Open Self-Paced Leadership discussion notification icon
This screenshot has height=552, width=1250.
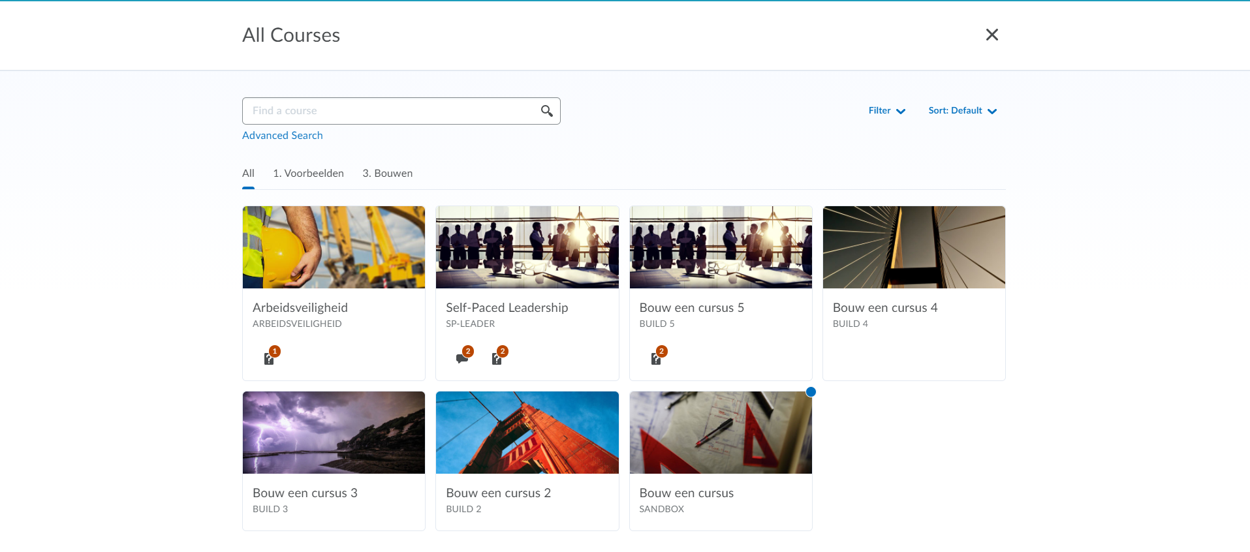pyautogui.click(x=464, y=356)
